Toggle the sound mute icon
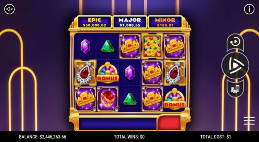Screen dimensions: 259x142 click(9, 9)
